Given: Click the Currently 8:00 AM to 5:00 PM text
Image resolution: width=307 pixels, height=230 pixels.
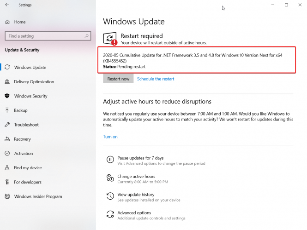Looking at the screenshot, I should pyautogui.click(x=143, y=182).
